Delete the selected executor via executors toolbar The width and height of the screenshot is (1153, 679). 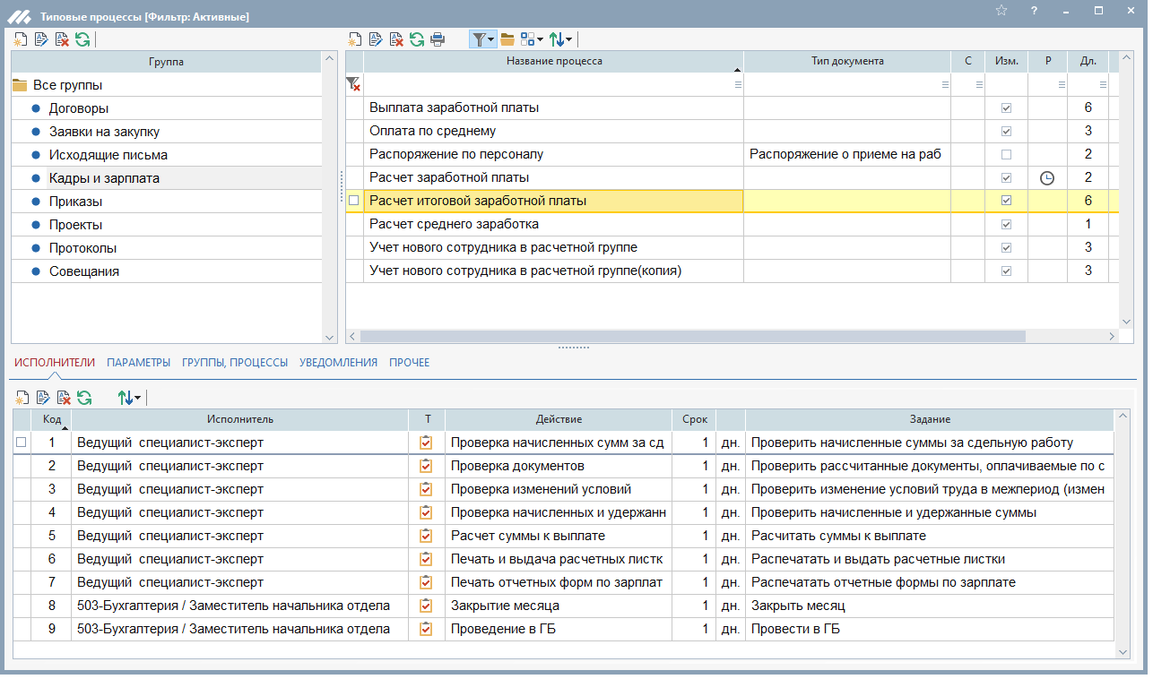(64, 398)
